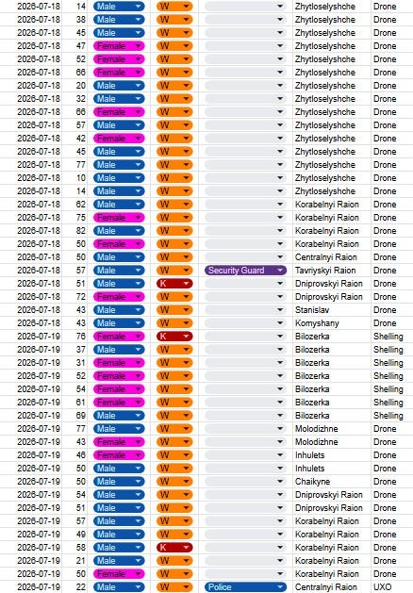The width and height of the screenshot is (413, 593).
Task: Open the Male gender chip in the age 69 row
Action: tap(119, 416)
